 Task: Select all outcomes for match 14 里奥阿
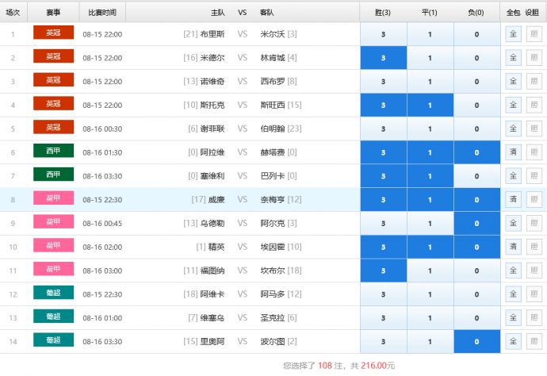513,341
